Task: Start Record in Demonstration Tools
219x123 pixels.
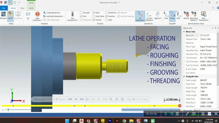Action: 186,16
